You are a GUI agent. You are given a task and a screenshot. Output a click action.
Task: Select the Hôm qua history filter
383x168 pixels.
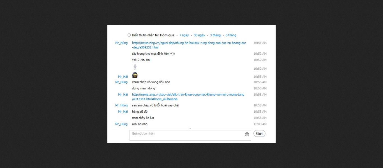167,35
